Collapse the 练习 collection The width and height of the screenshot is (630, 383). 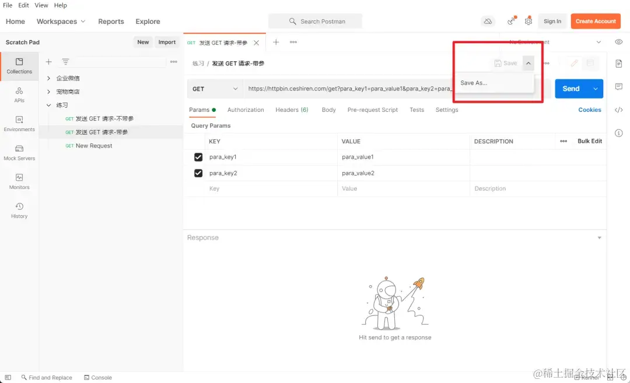click(x=48, y=105)
